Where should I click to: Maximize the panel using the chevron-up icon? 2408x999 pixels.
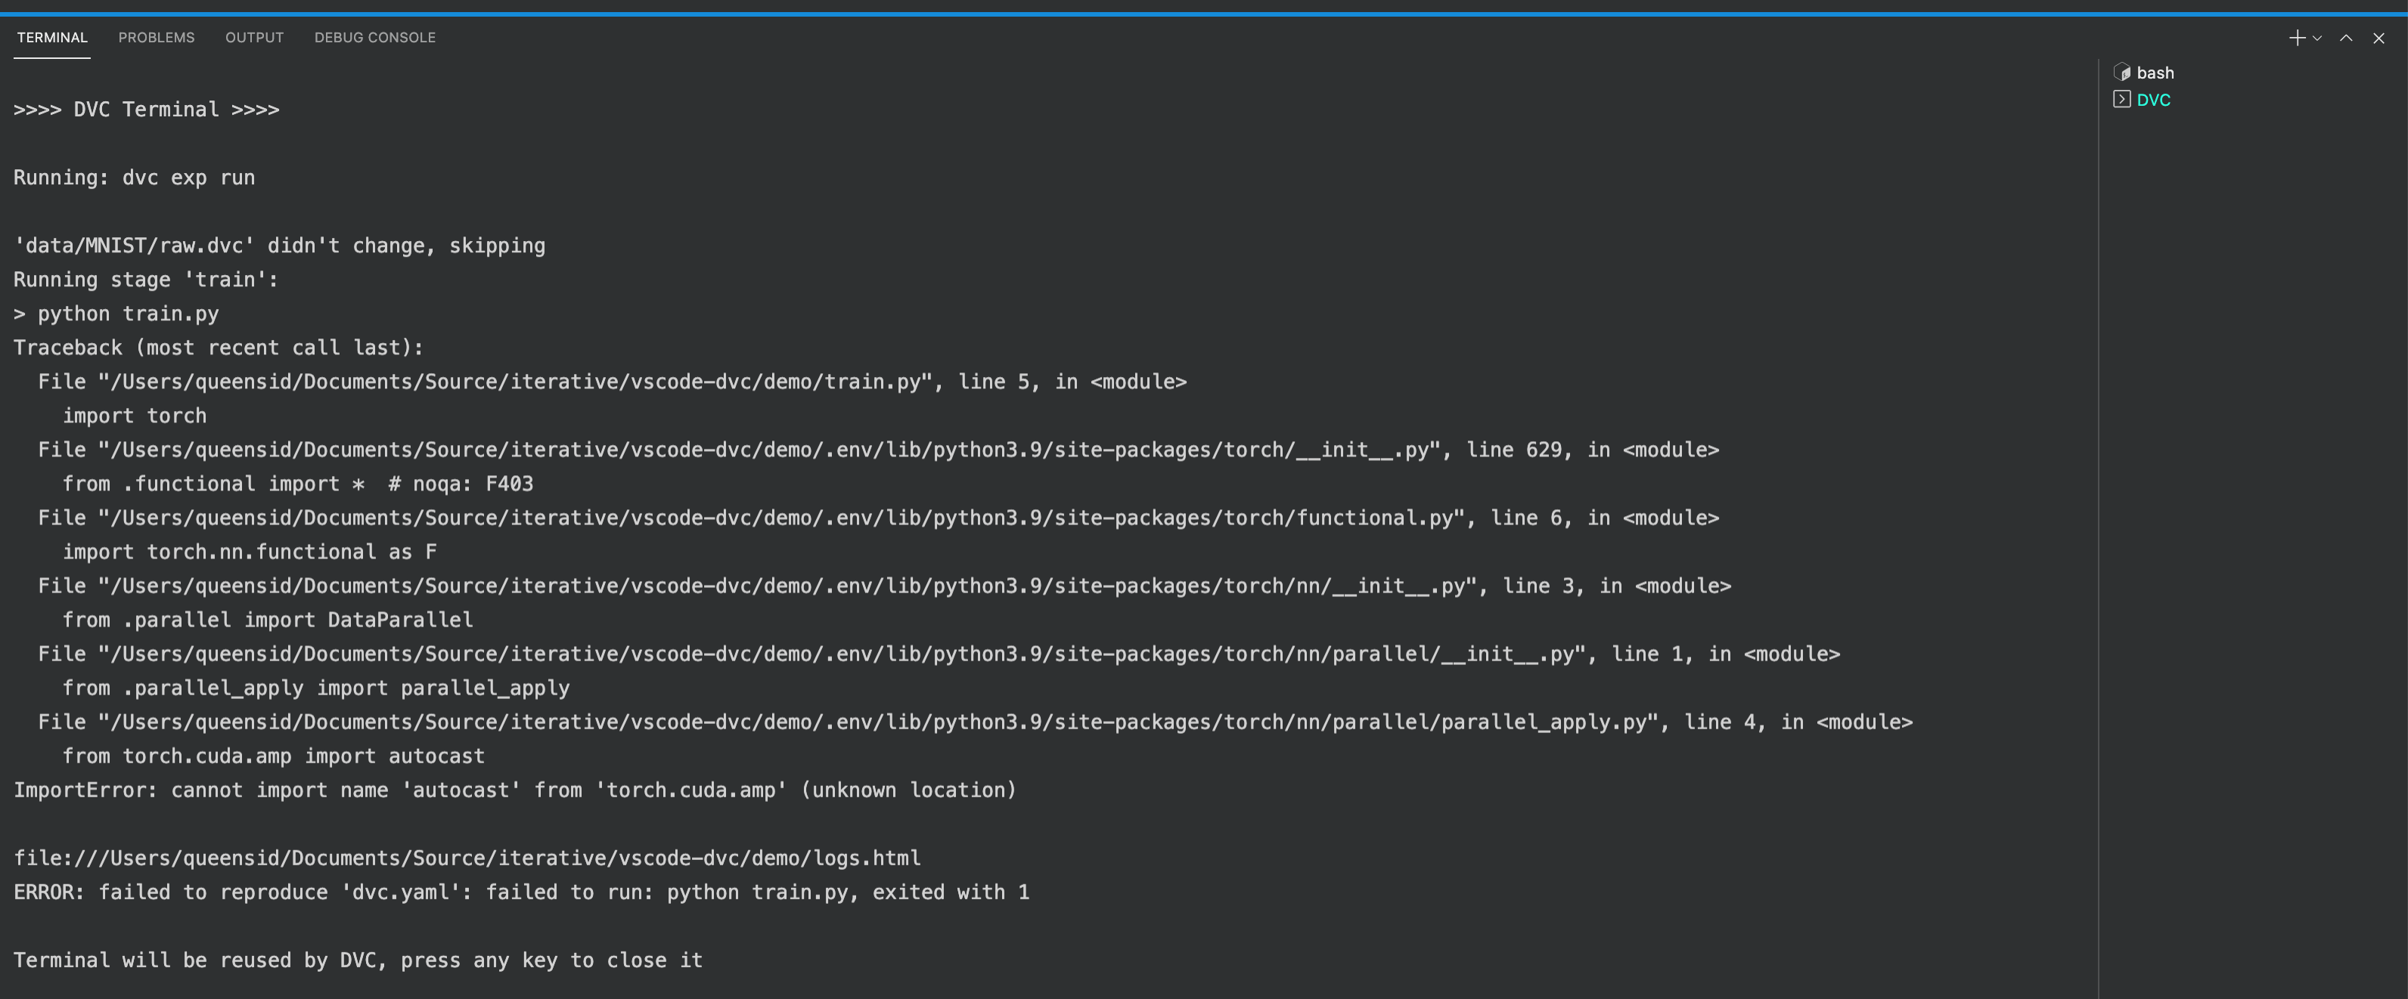(x=2345, y=37)
